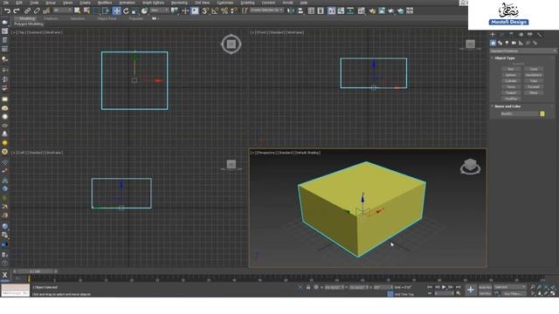Toggle the Angle Snap button
The height and width of the screenshot is (314, 559).
pyautogui.click(x=215, y=11)
